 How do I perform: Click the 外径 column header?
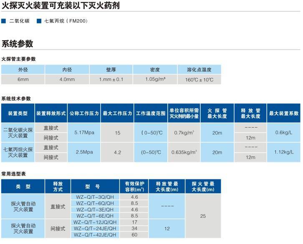23,70
